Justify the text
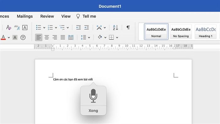This screenshot has width=220, height=124. pyautogui.click(x=63, y=37)
